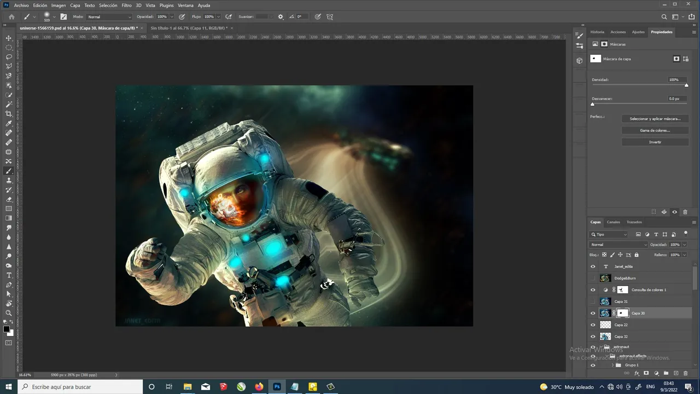Select the Brush tool in toolbar
Screen dimensions: 700x394
click(x=9, y=171)
